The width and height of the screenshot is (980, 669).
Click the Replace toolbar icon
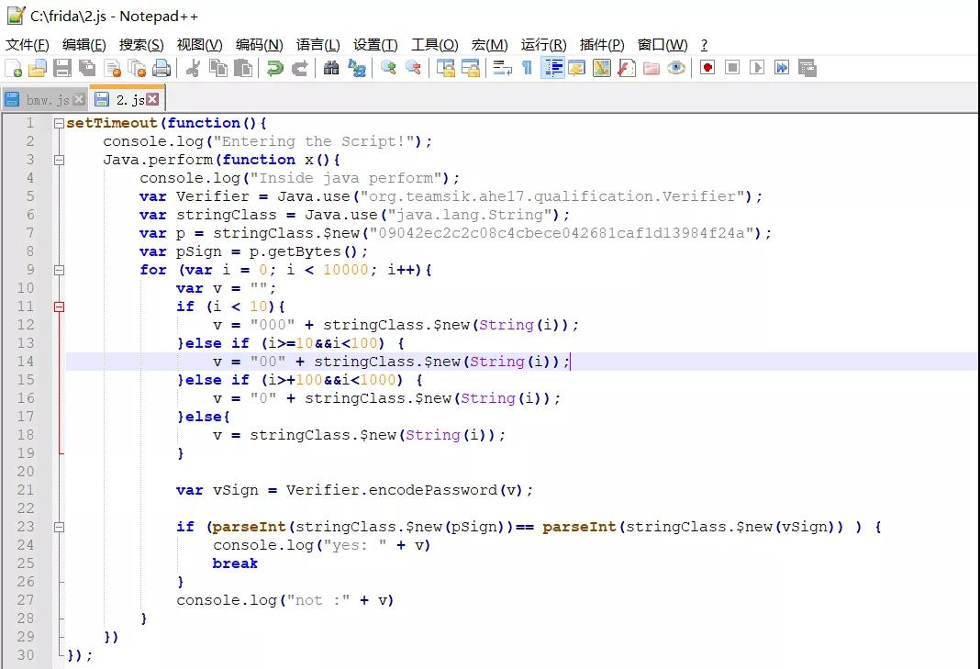[x=357, y=68]
